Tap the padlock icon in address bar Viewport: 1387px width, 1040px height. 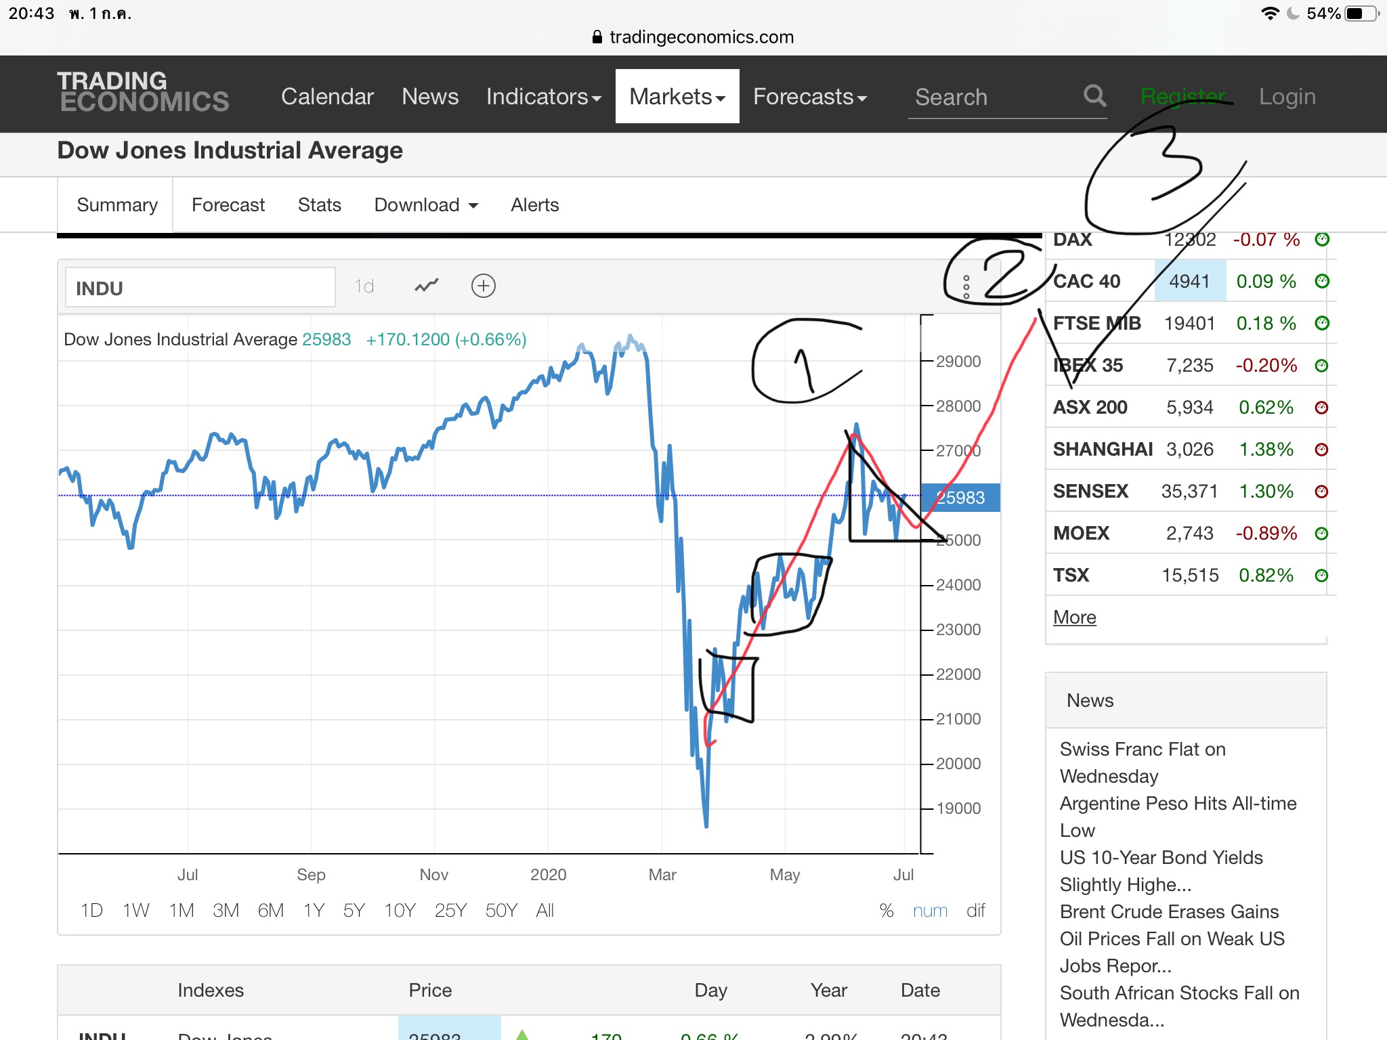point(597,37)
